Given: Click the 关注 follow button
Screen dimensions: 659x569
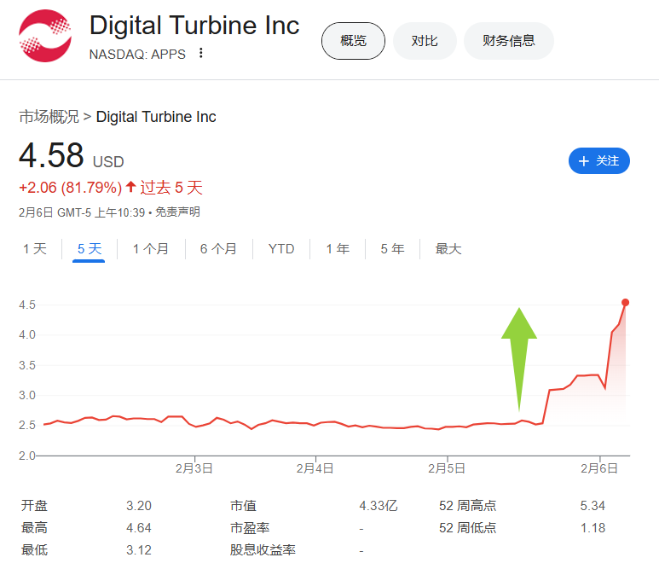Looking at the screenshot, I should (599, 160).
